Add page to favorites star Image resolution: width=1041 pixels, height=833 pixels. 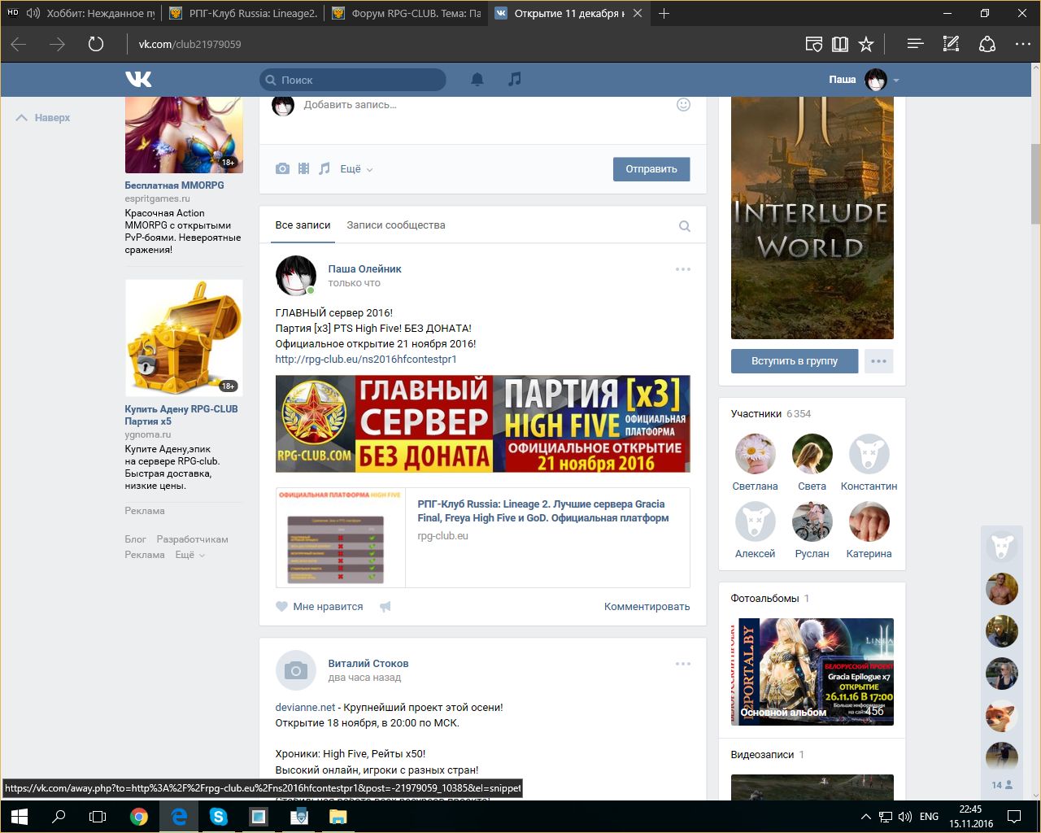coord(866,44)
